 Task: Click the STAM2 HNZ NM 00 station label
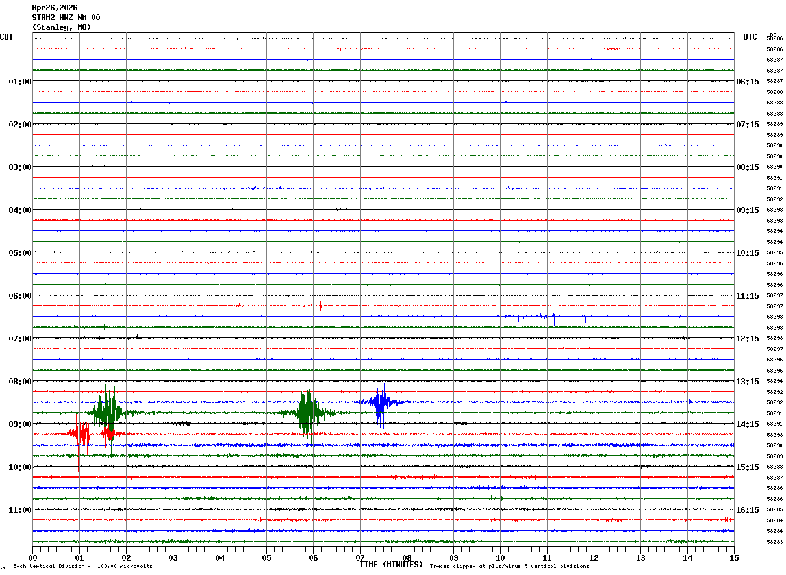[x=66, y=18]
